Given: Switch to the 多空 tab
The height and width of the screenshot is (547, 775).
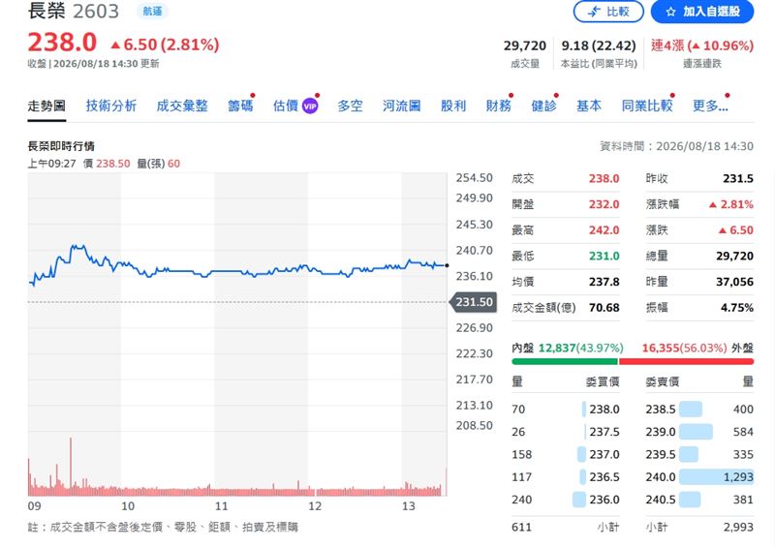Looking at the screenshot, I should (350, 106).
